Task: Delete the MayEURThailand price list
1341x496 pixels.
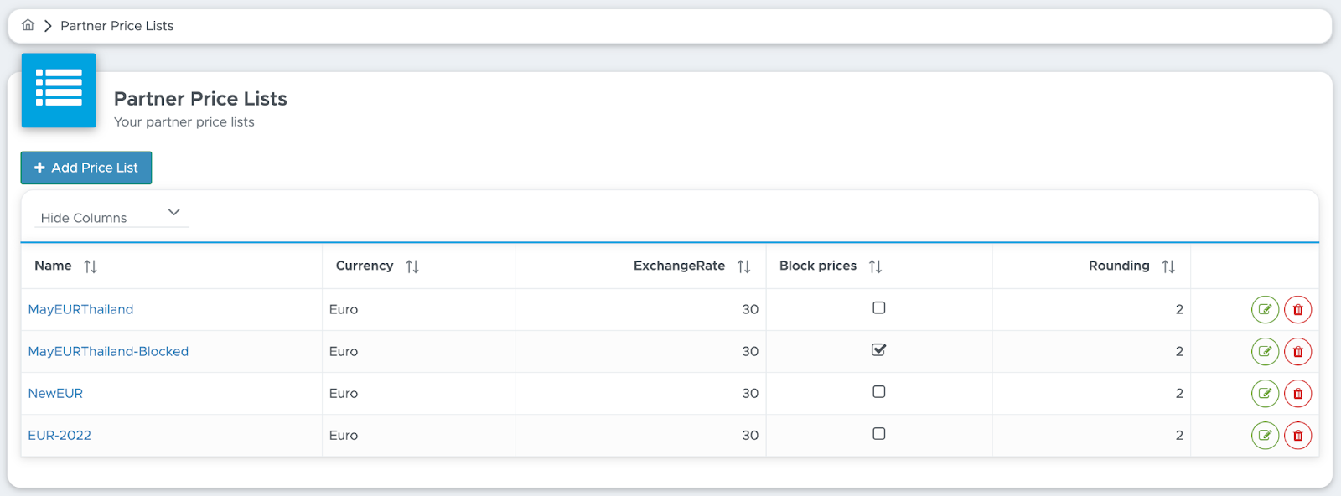Action: pos(1297,310)
